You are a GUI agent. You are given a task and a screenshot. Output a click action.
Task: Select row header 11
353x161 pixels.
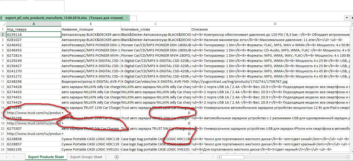[x=3, y=81]
